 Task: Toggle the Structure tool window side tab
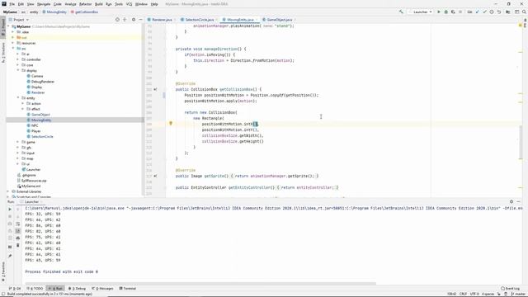click(3, 53)
